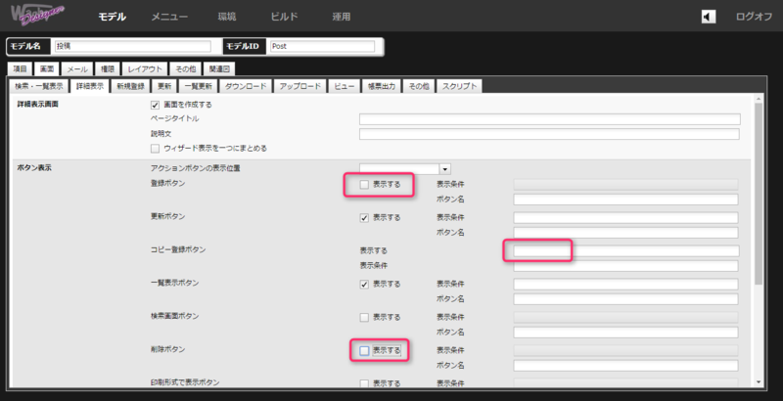Click the モデル名 input field
Screen dimensions: 783x401
133,46
